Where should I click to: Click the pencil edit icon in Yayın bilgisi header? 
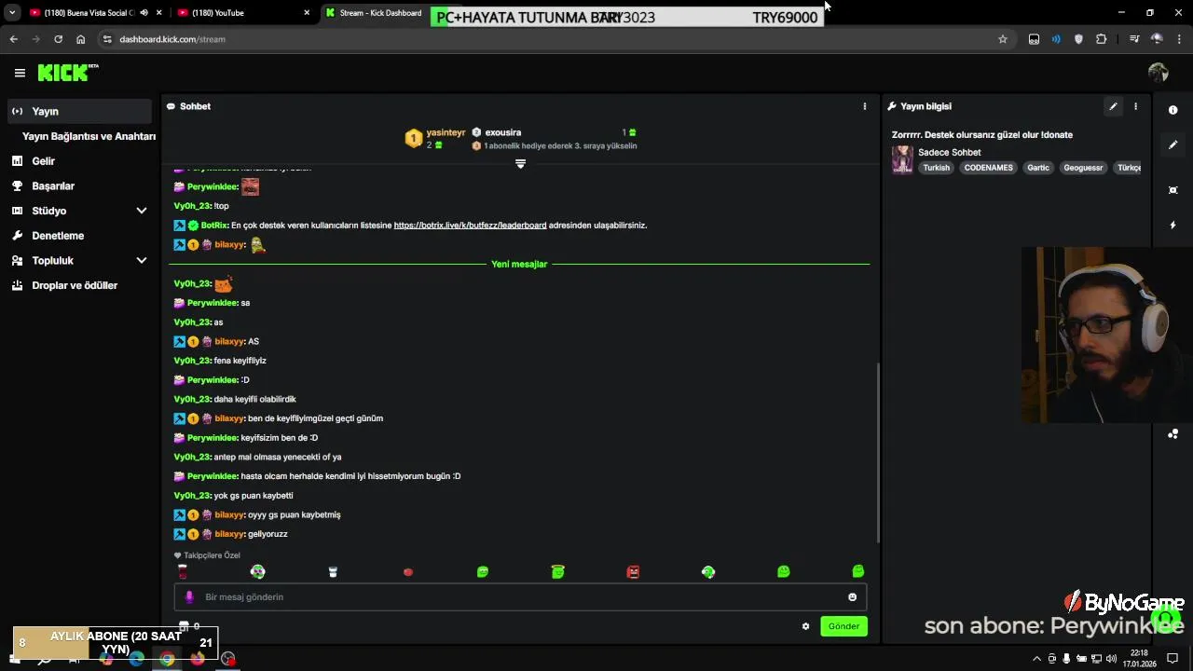(x=1113, y=106)
